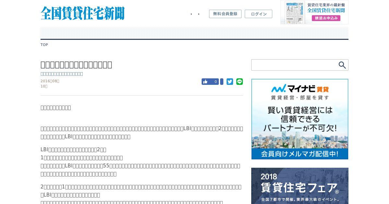This screenshot has height=204, width=389.
Task: Open the 2018 賃貸住宅フェア banner
Action: pyautogui.click(x=300, y=186)
